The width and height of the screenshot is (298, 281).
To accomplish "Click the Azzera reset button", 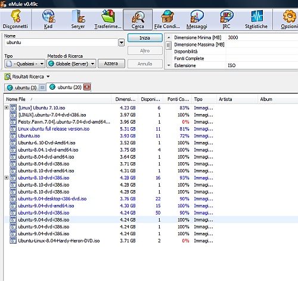I will tap(111, 64).
